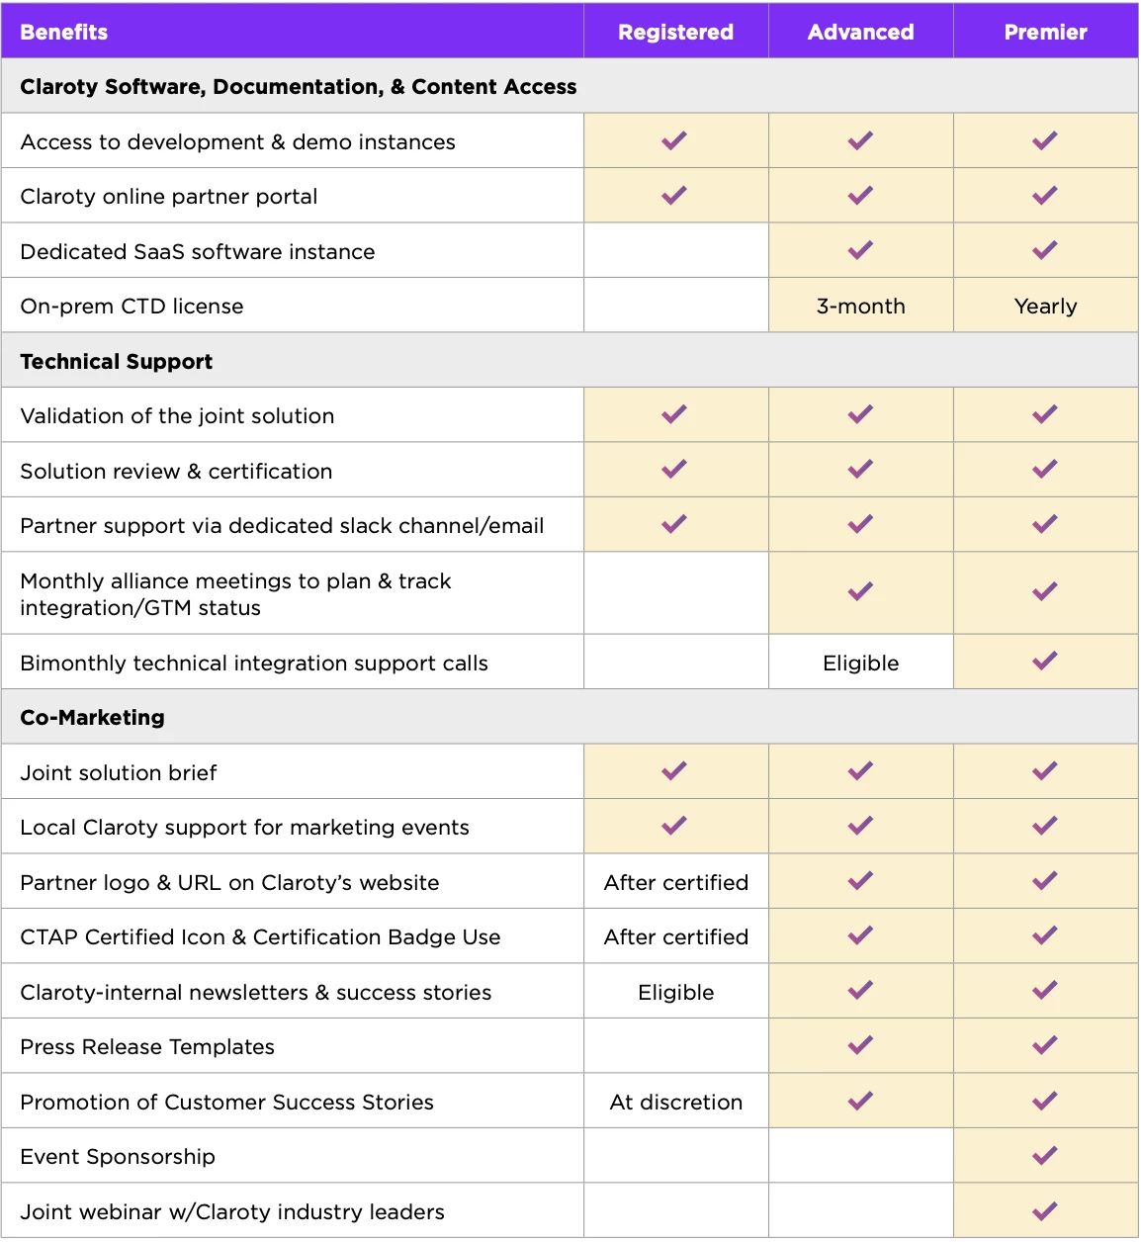Viewport: 1141px width, 1242px height.
Task: Click Premier checkmark for Event Sponsorship
Action: 1045,1156
